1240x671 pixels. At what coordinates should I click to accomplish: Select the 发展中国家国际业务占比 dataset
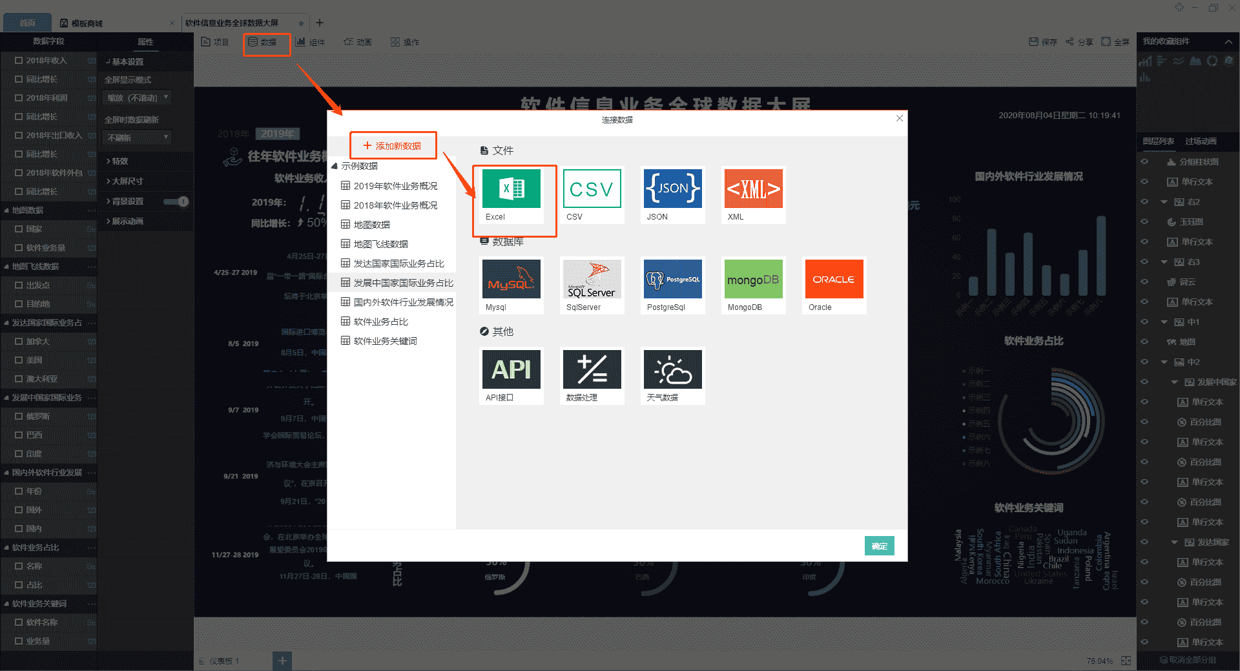coord(397,283)
